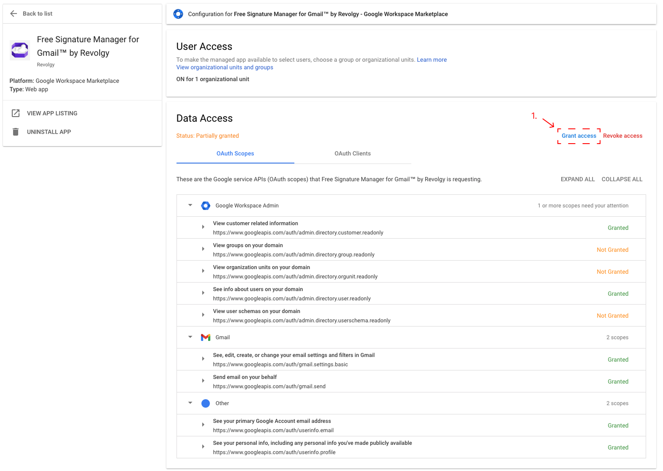Click the gmail.settings.basic scope URL

[280, 365]
